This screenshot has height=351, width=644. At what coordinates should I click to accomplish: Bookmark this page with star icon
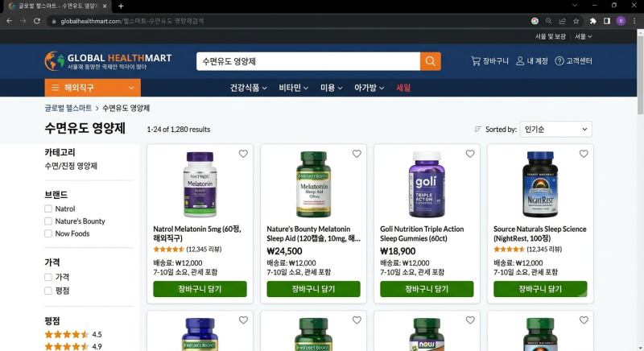click(x=576, y=21)
